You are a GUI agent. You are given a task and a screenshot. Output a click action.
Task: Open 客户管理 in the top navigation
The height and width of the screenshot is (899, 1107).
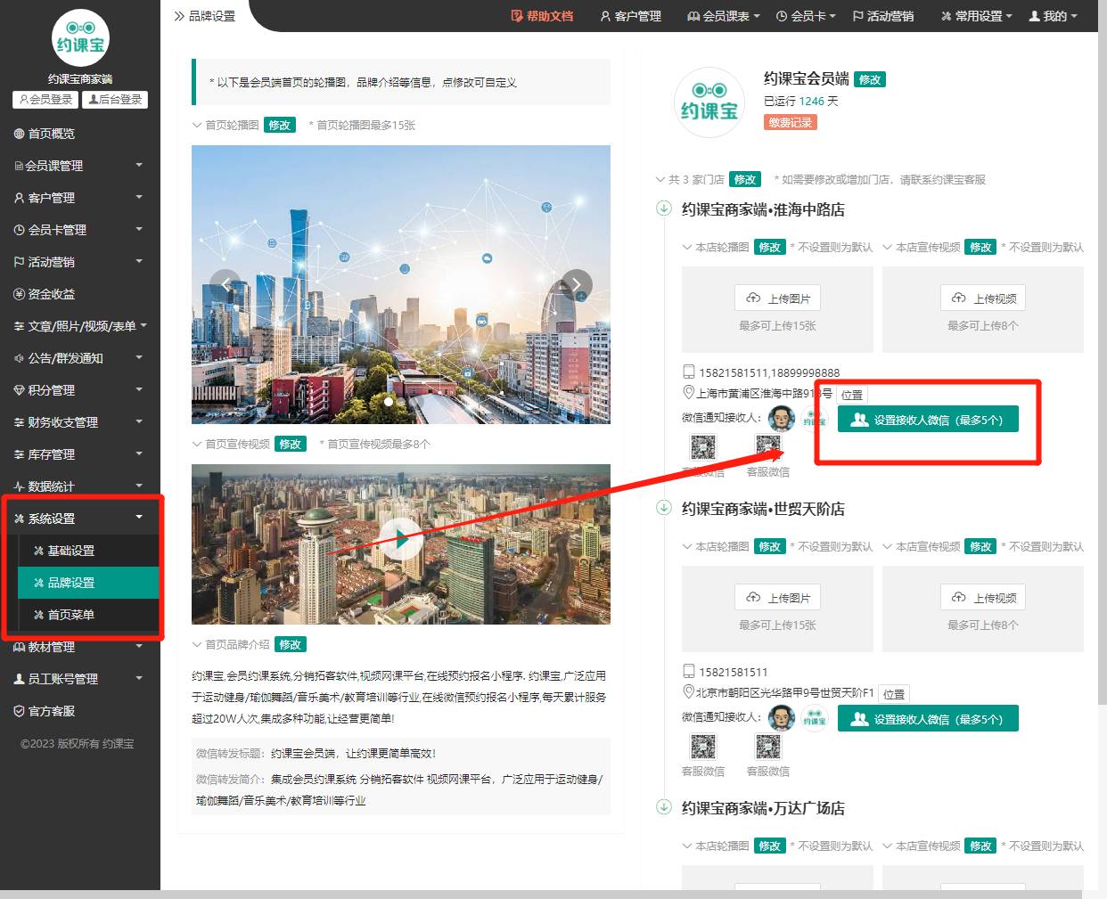[x=631, y=16]
